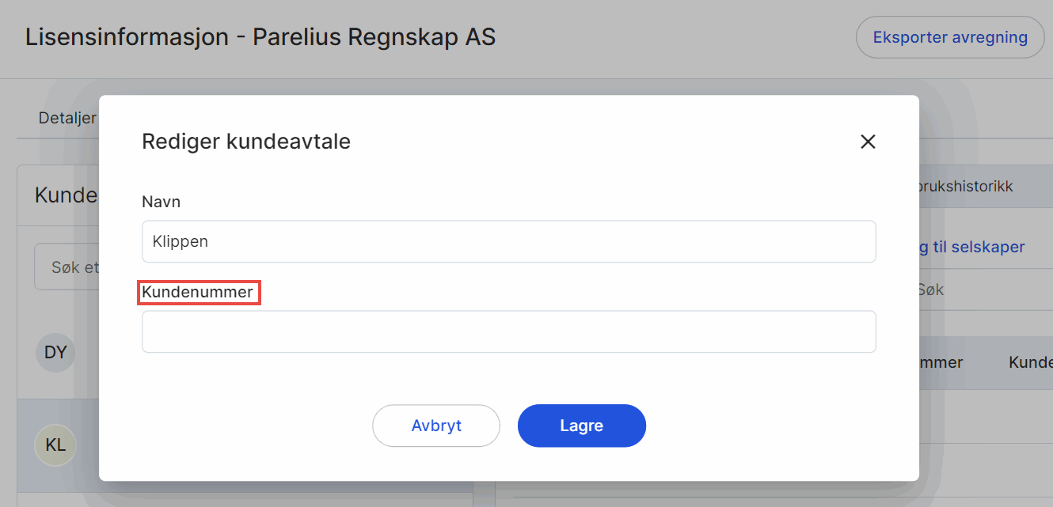Click the DY customer avatar
This screenshot has height=507, width=1053.
pos(55,353)
